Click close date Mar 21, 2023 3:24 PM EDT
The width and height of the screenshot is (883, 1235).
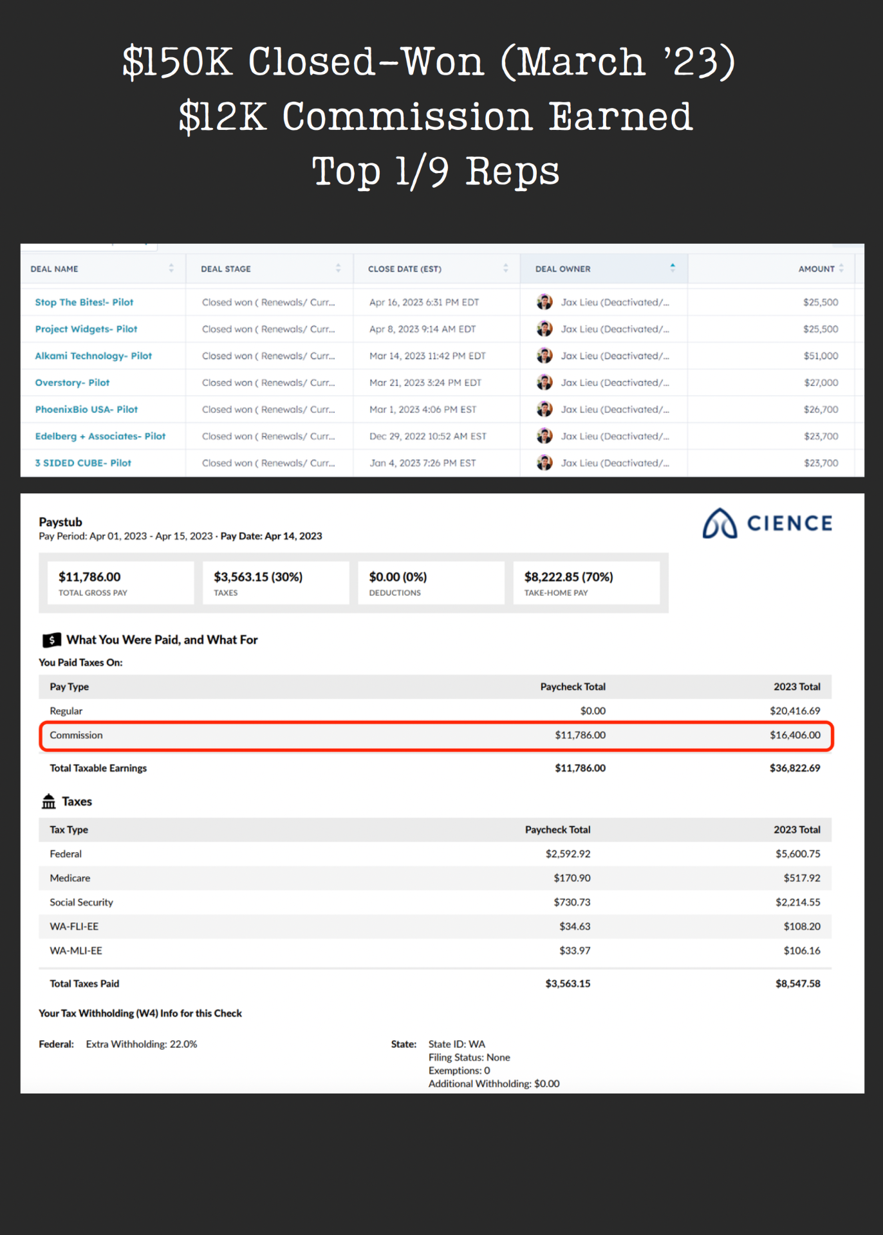(x=425, y=383)
